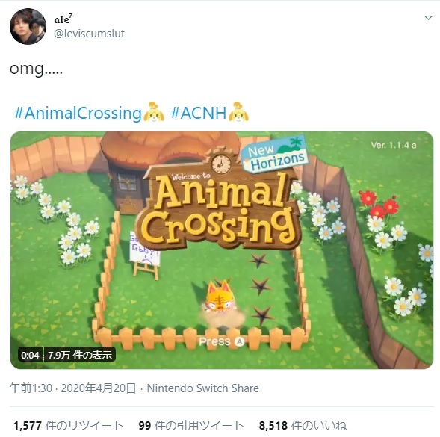The image size is (440, 437).
Task: Click the Press A button prompt in video
Action: pyautogui.click(x=222, y=341)
